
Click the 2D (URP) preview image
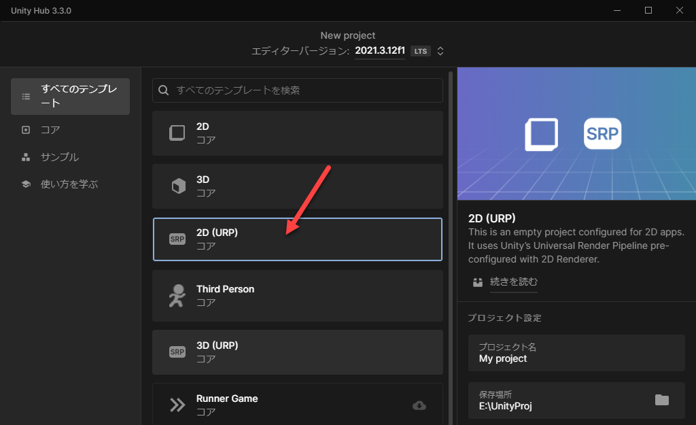click(576, 134)
